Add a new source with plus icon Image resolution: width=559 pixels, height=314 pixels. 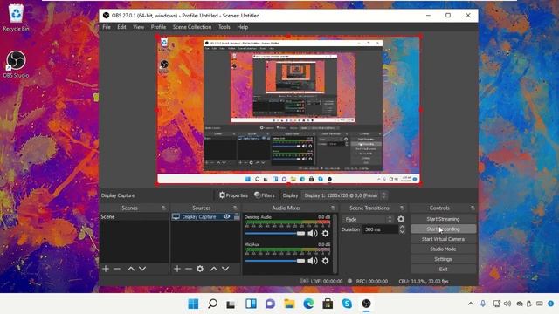pyautogui.click(x=177, y=269)
